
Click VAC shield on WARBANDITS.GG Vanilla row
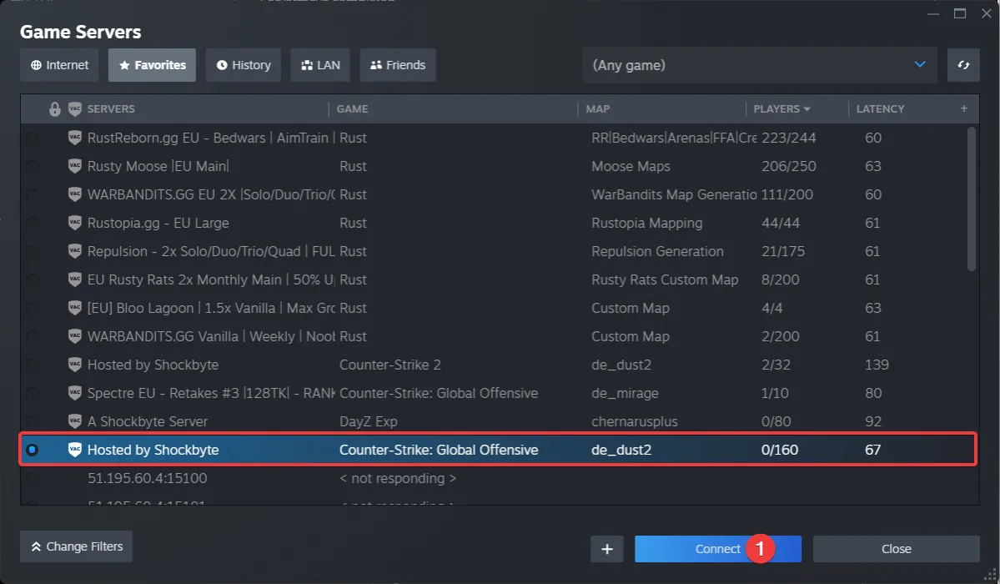[74, 336]
